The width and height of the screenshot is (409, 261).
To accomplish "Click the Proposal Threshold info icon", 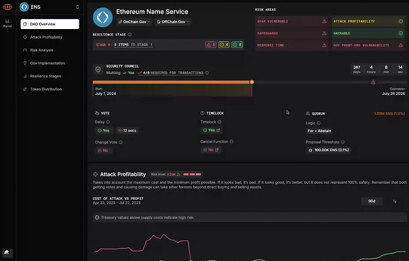I will pos(343,142).
